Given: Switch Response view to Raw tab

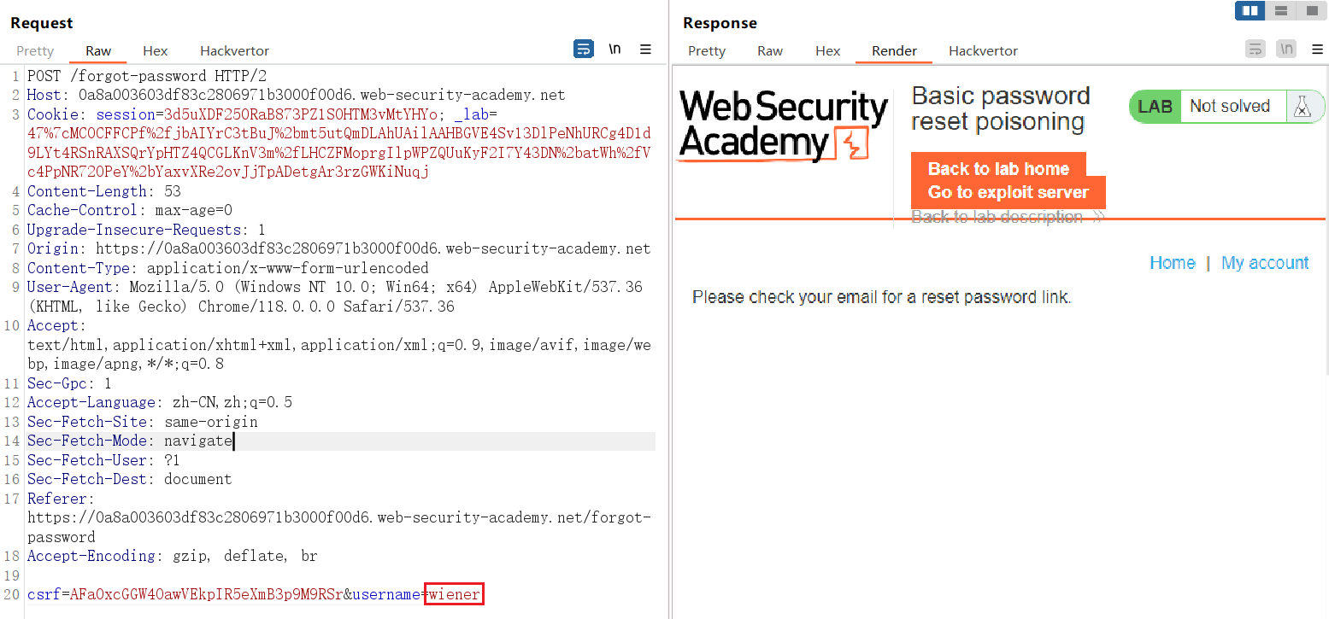Looking at the screenshot, I should (770, 51).
